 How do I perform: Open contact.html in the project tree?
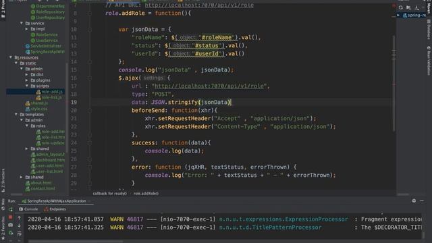pyautogui.click(x=40, y=188)
